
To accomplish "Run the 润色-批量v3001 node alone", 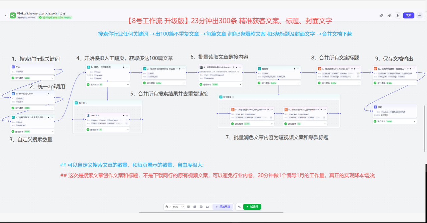I will (269, 109).
